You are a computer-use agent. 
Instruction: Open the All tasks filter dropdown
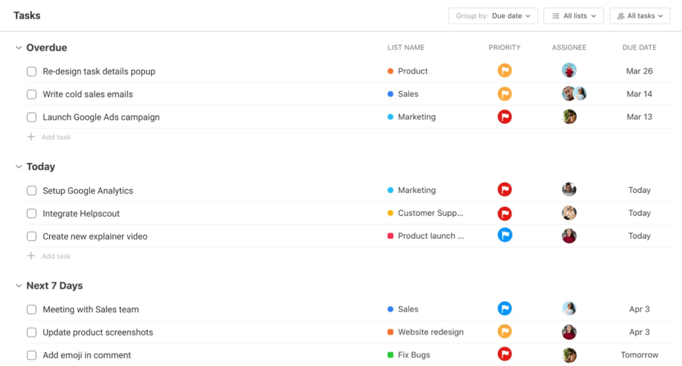(x=640, y=16)
